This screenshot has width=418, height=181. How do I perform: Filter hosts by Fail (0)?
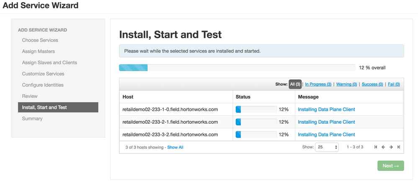(394, 84)
